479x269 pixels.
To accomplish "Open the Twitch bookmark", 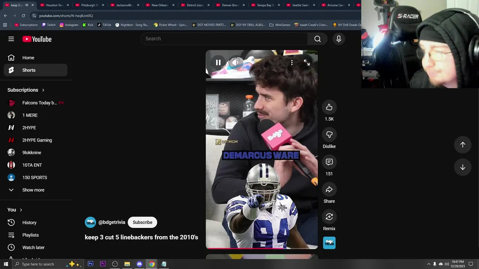I will (49, 25).
